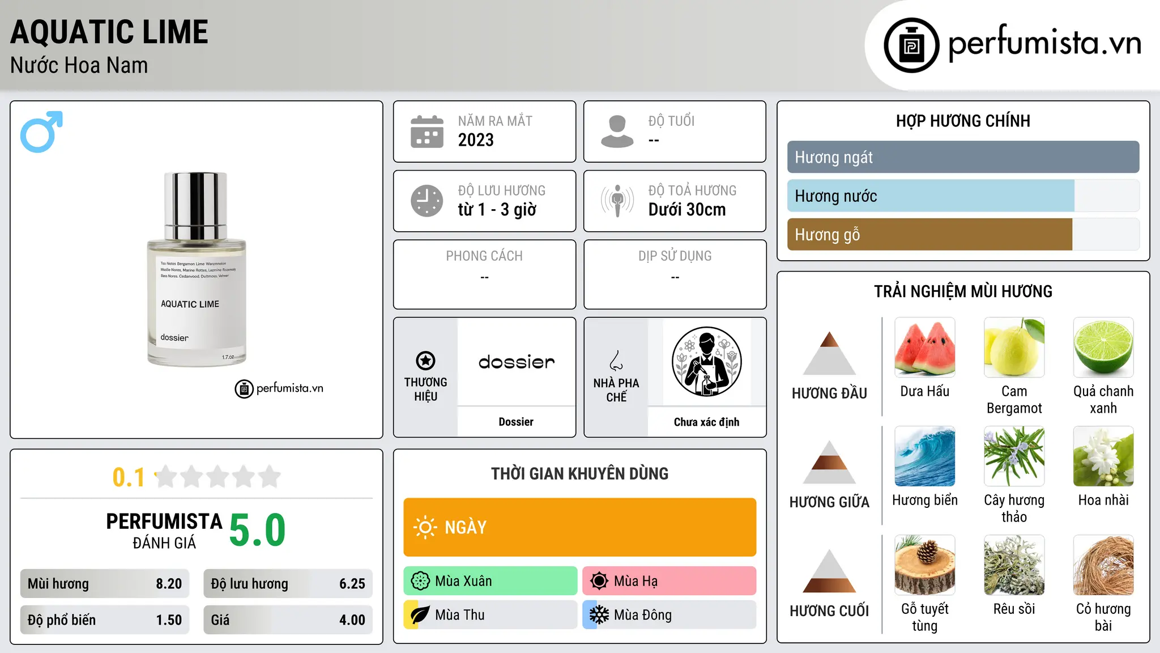Screen dimensions: 1160x653
Task: Click the Mùi hương score row 8.20
Action: (x=105, y=584)
